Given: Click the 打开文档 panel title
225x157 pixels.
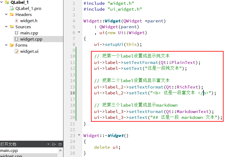Looking at the screenshot, I should (8, 144).
